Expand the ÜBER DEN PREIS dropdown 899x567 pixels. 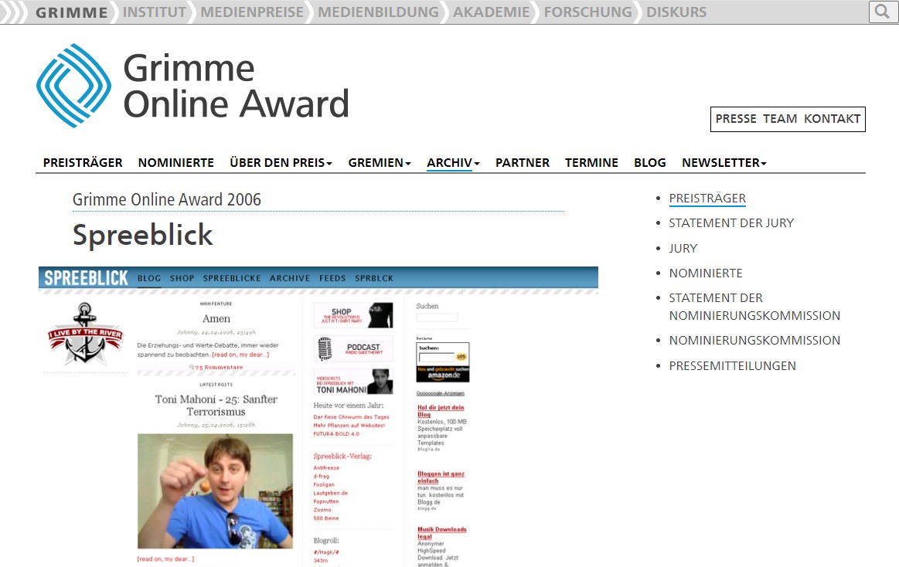coord(281,163)
